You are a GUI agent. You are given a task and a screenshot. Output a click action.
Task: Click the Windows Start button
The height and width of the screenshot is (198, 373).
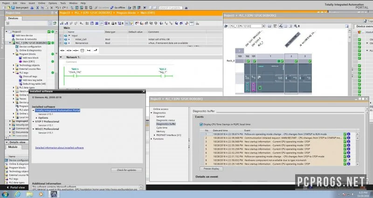coord(5,194)
